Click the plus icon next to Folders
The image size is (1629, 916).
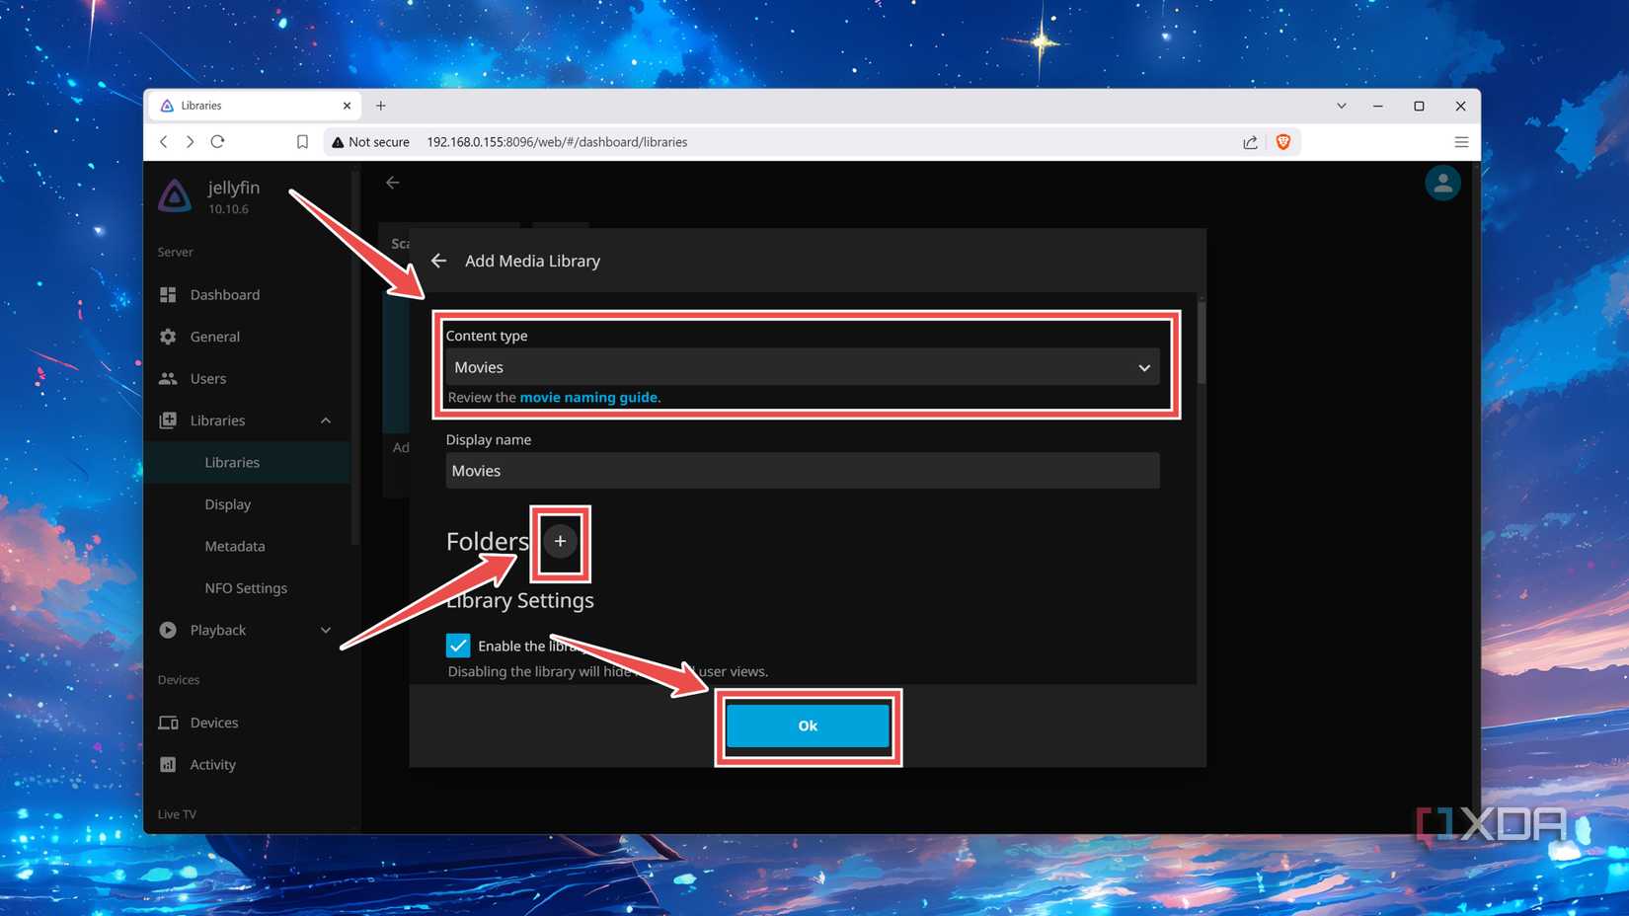[x=560, y=542]
